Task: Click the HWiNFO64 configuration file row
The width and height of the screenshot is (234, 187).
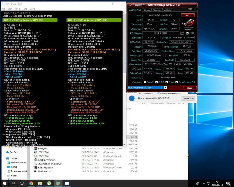Action: tap(86, 156)
